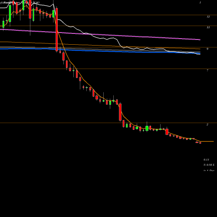Image resolution: width=217 pixels, height=217 pixels.
Task: Click the large green candle just above 2
Action: (x=147, y=128)
